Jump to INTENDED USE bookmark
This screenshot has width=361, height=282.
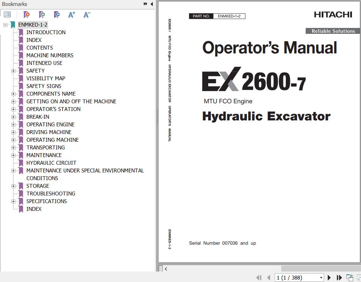44,63
